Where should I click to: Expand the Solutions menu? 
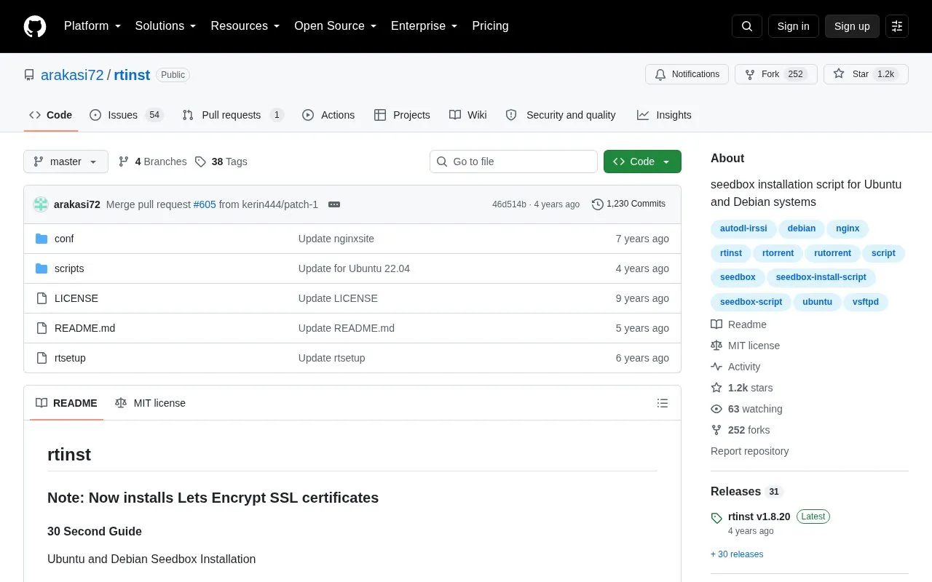(x=166, y=26)
